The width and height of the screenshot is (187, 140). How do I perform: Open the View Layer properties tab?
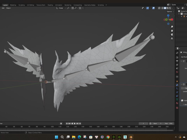(177, 65)
